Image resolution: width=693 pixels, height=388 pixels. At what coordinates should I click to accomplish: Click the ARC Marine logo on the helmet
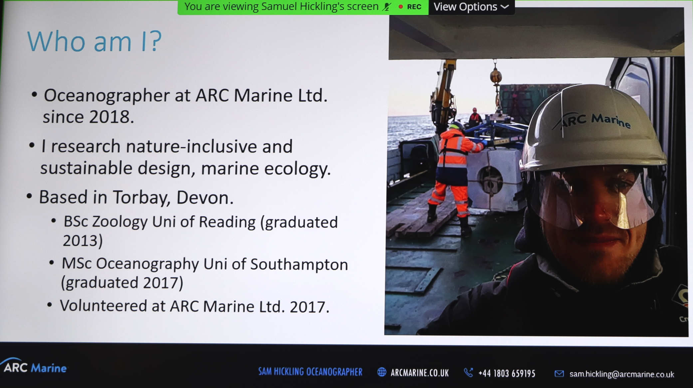point(592,120)
